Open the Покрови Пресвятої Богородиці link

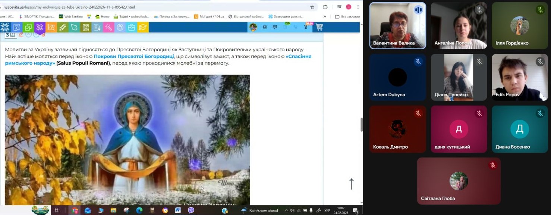pos(134,56)
